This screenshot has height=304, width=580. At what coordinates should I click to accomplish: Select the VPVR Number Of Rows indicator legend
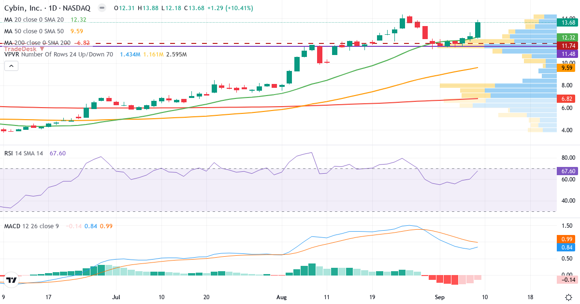(58, 55)
